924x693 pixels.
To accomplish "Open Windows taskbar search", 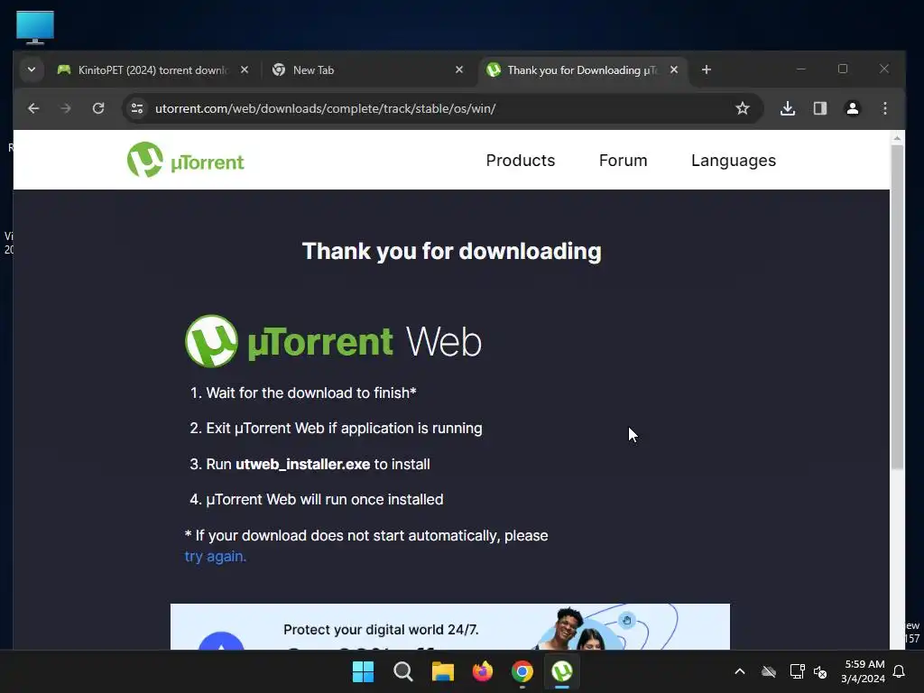I will point(403,671).
